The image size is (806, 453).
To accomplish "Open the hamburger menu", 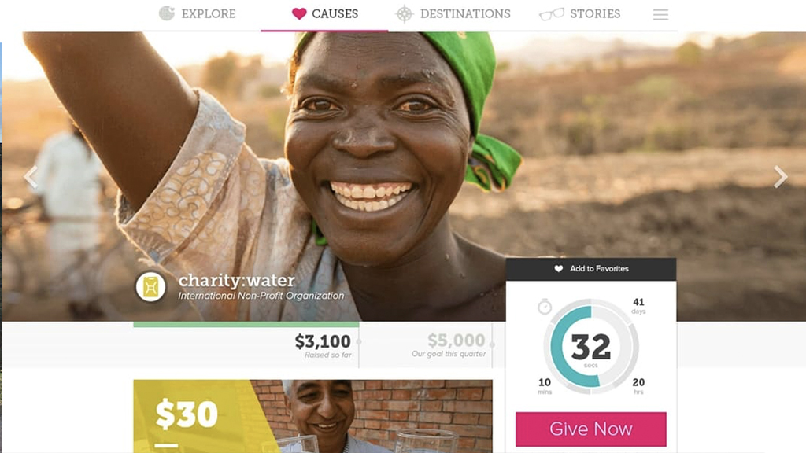I will point(660,14).
